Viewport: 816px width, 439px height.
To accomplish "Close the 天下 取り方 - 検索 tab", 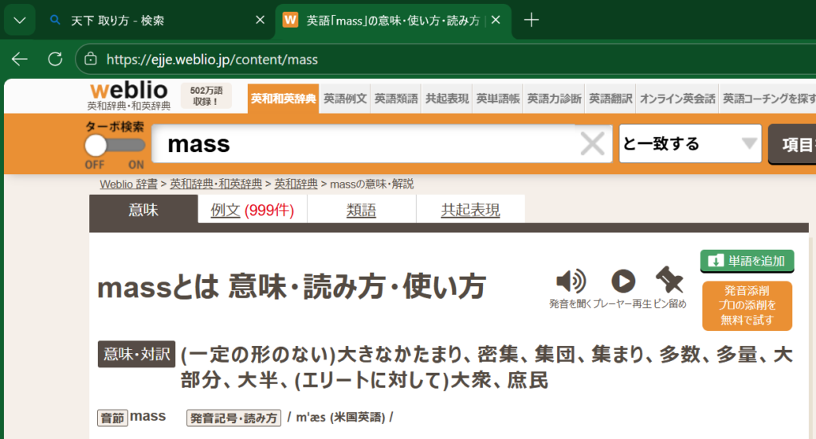I will click(260, 21).
